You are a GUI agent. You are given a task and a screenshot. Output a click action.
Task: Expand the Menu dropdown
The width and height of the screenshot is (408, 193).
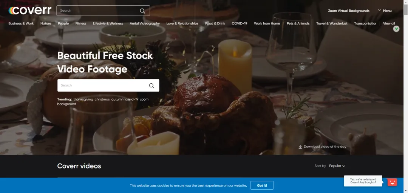coord(385,11)
